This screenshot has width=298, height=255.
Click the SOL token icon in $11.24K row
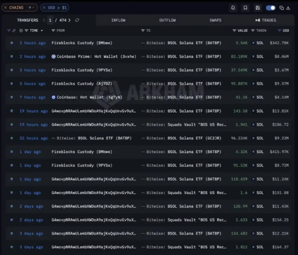pos(253,179)
